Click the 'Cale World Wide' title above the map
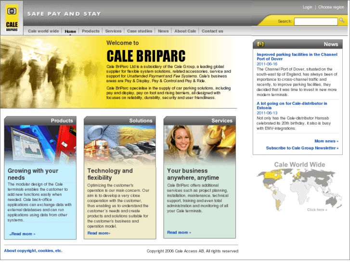 click(x=299, y=164)
